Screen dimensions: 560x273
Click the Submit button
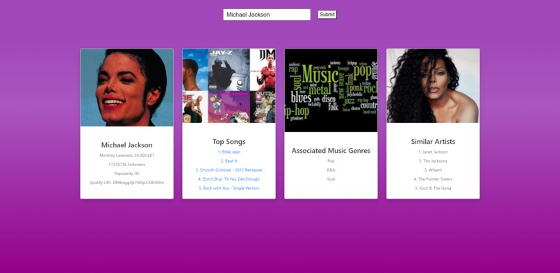pos(327,15)
